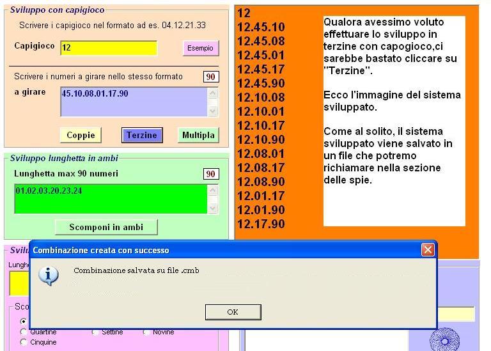The width and height of the screenshot is (491, 351).
Task: Click the yellow Capigioco input field
Action: (x=109, y=49)
